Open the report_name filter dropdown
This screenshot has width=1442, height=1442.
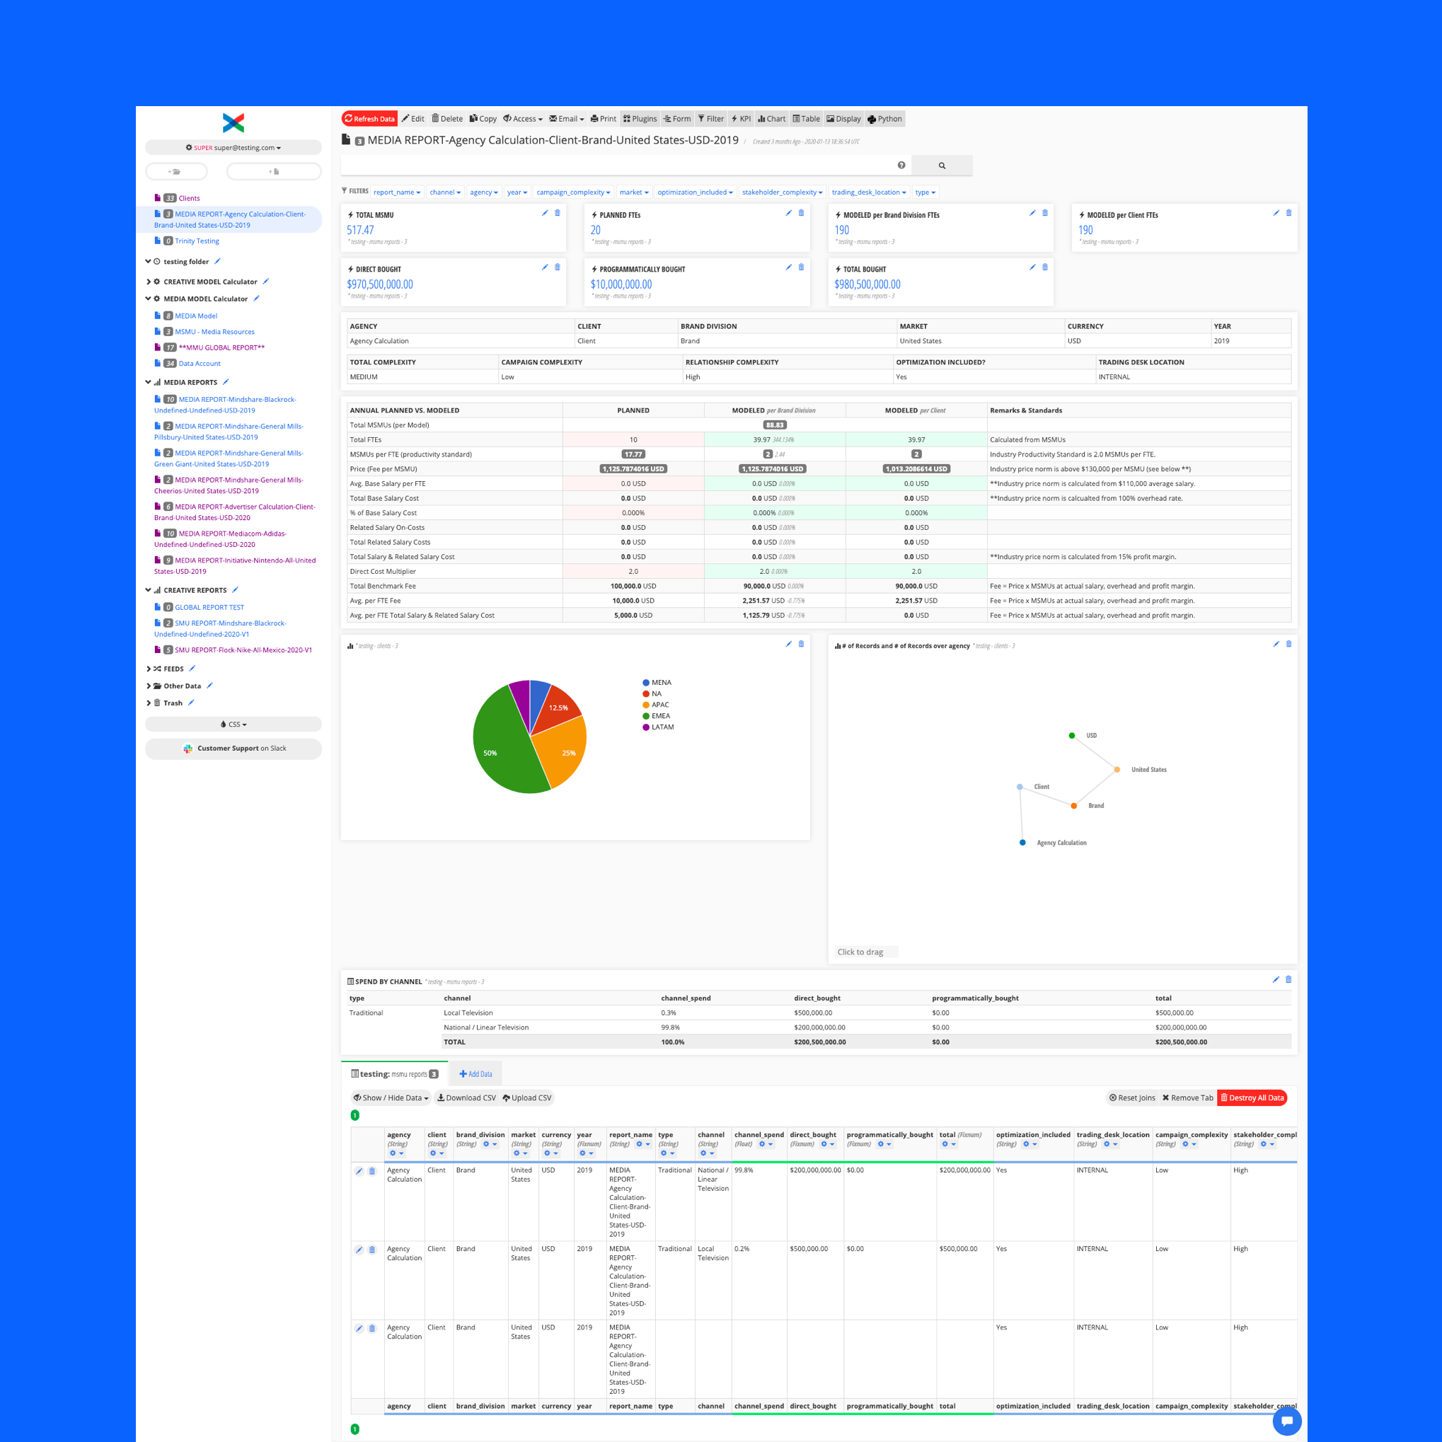pyautogui.click(x=397, y=192)
